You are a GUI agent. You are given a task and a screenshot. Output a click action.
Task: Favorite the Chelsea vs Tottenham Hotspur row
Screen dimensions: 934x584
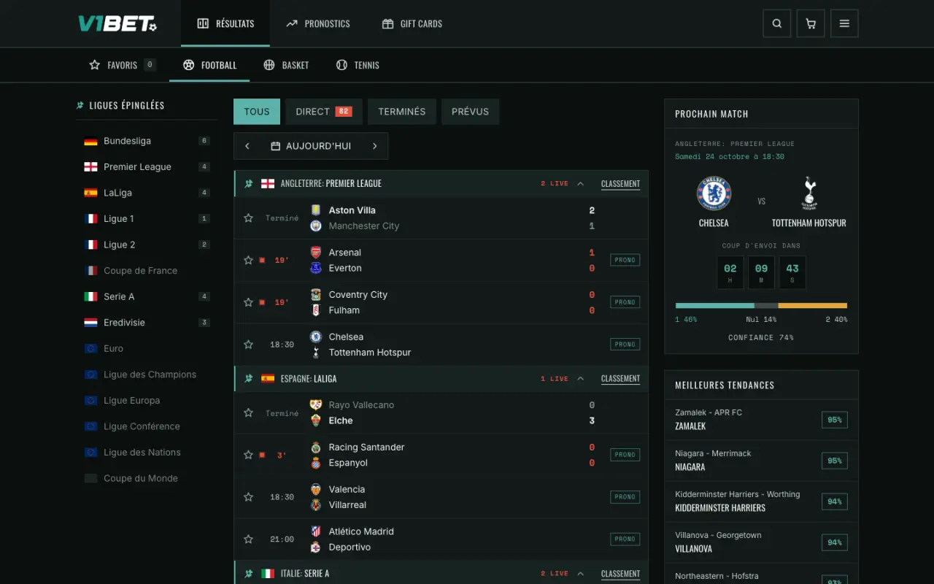click(x=248, y=345)
